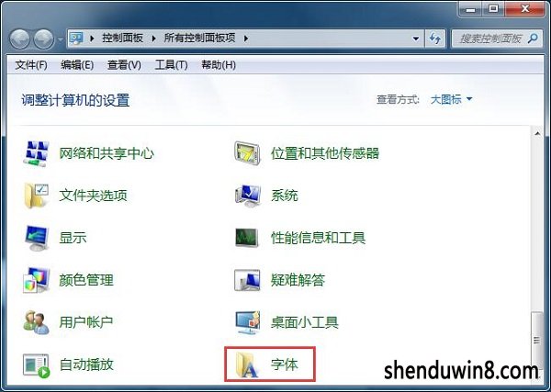Click the 用户帐户 icon
Screen dimensions: 551x392
pos(36,322)
